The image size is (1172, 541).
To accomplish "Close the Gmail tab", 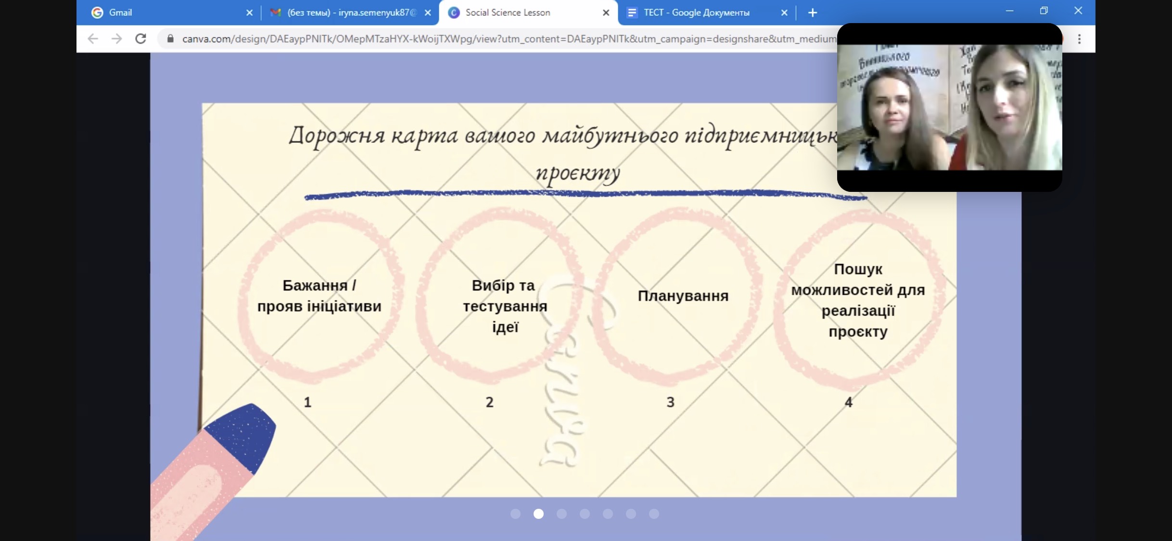I will (249, 13).
